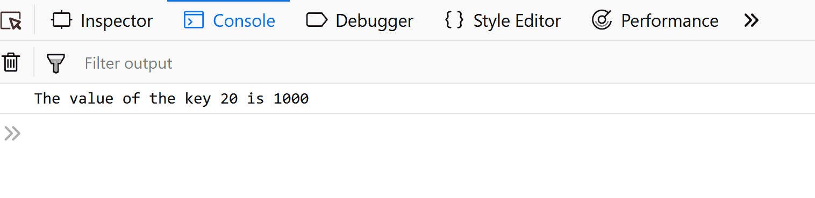The image size is (815, 198).
Task: Select the Console tab label
Action: coord(244,21)
